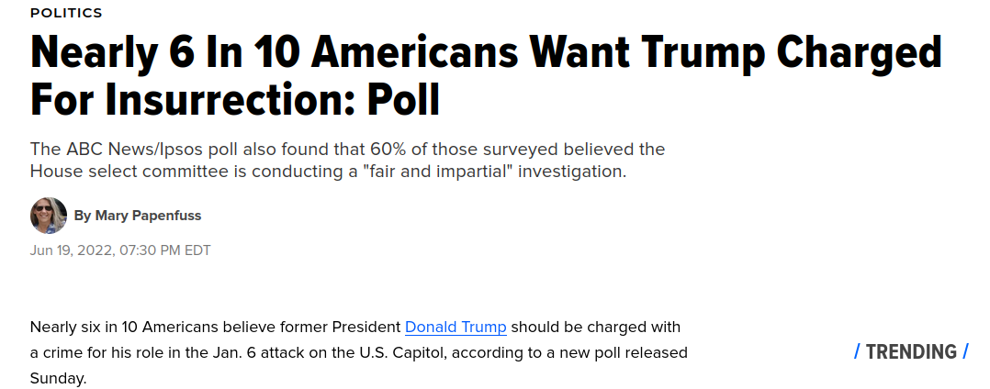The height and width of the screenshot is (389, 990).
Task: Open the POLITICS section label
Action: tap(66, 13)
